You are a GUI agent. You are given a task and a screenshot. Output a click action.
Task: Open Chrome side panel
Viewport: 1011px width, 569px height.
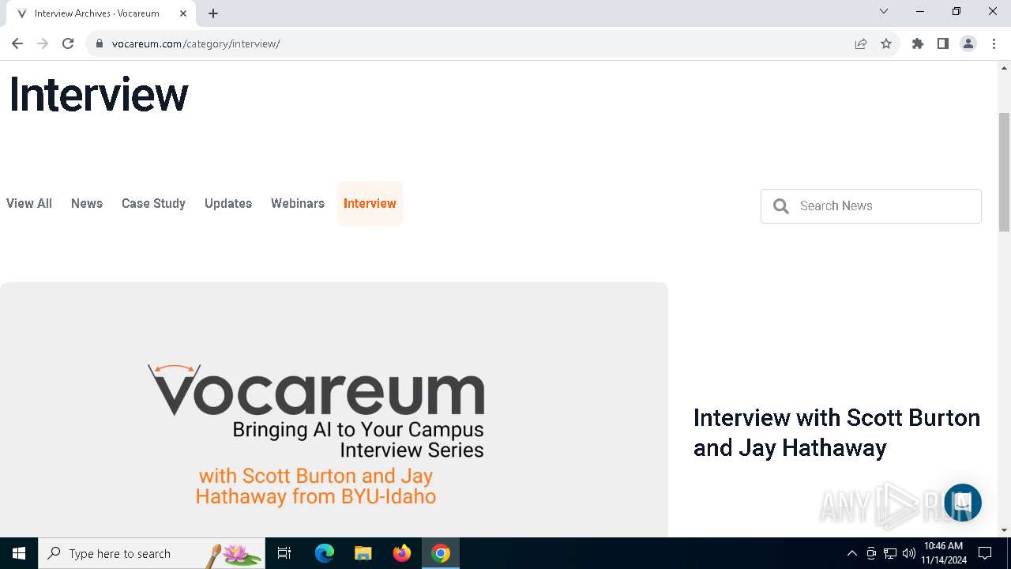943,43
